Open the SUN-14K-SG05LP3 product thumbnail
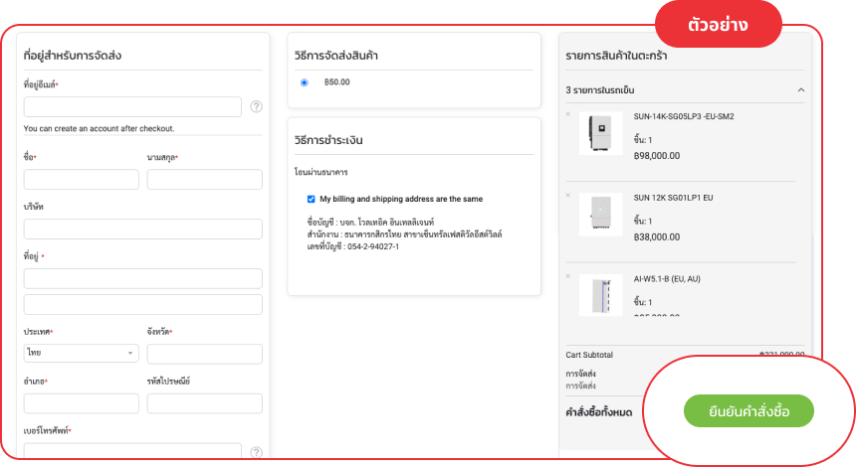 click(600, 133)
